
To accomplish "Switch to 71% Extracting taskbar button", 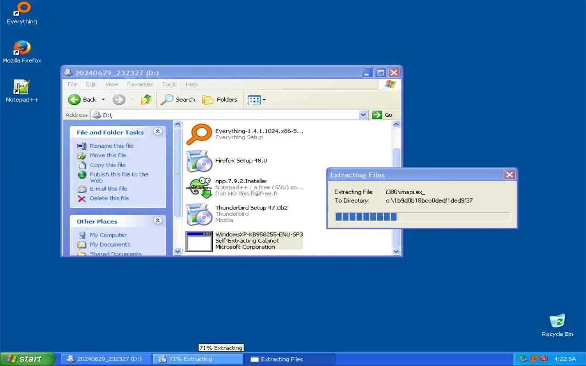I will [197, 359].
